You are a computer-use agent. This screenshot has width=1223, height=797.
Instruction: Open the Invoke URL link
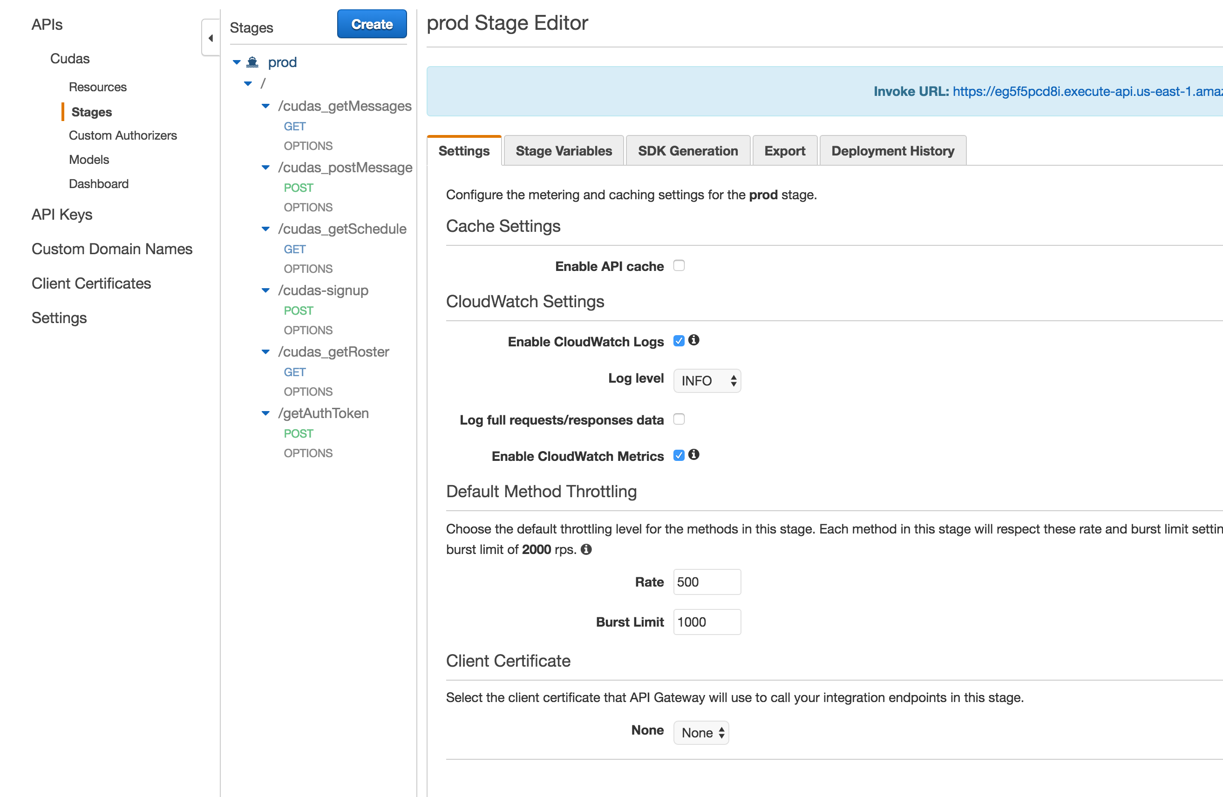(x=1087, y=91)
